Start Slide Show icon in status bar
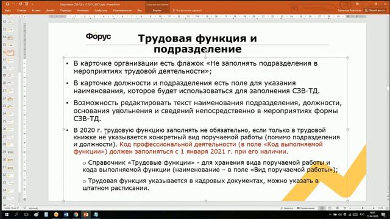 coord(345,208)
